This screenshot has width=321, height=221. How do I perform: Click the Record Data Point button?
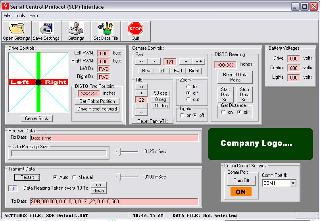(235, 77)
